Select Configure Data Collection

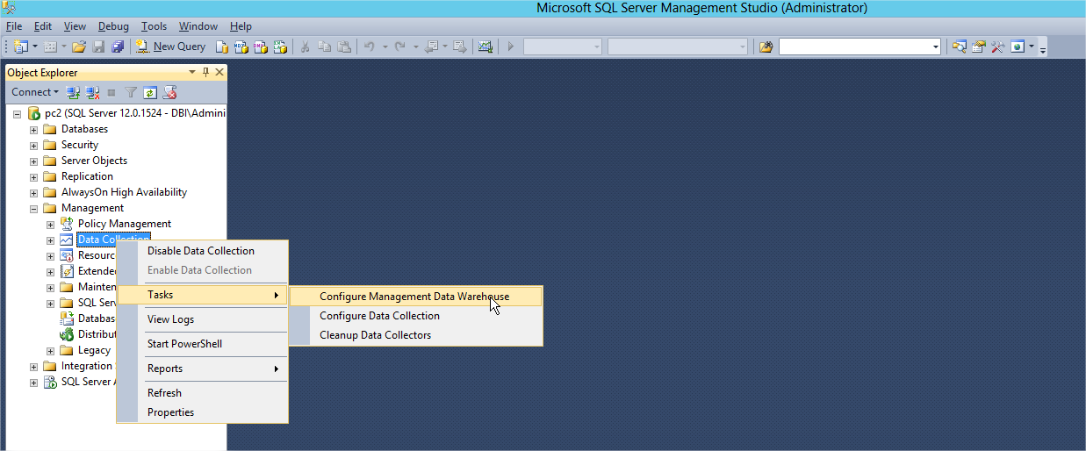(x=415, y=316)
